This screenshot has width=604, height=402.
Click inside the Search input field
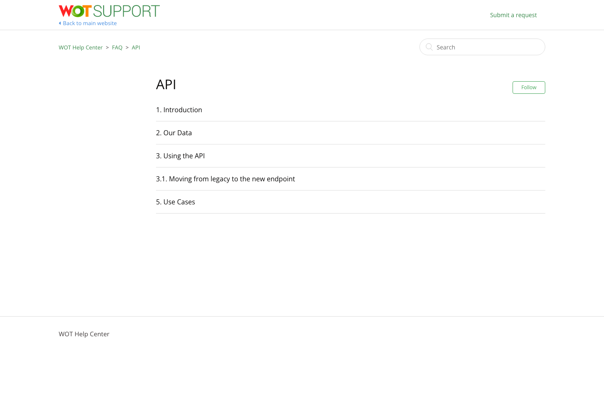[x=482, y=47]
